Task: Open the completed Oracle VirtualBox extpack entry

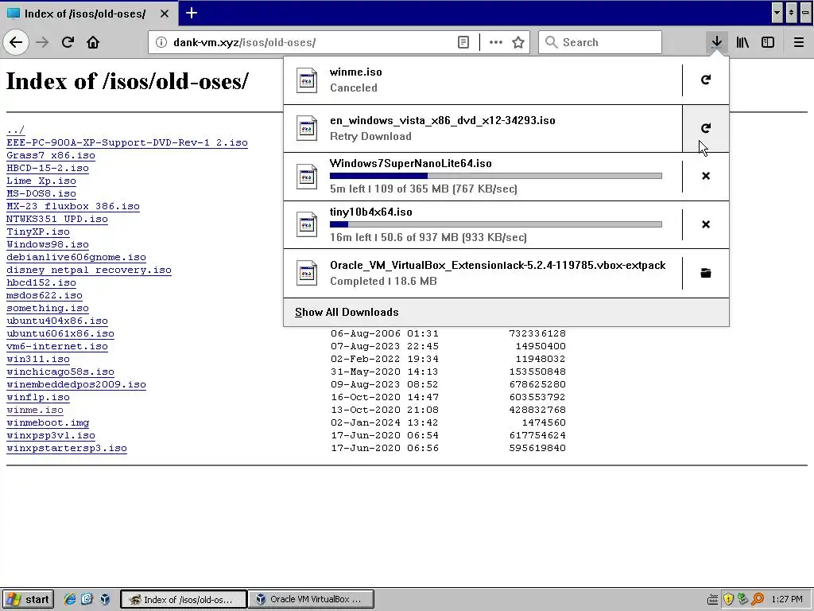Action: pyautogui.click(x=483, y=274)
